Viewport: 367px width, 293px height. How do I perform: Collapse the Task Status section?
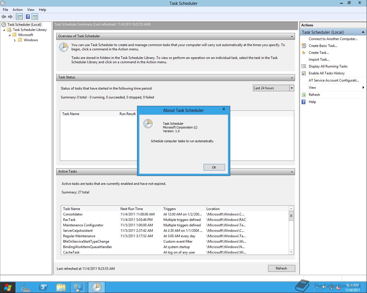coord(292,78)
